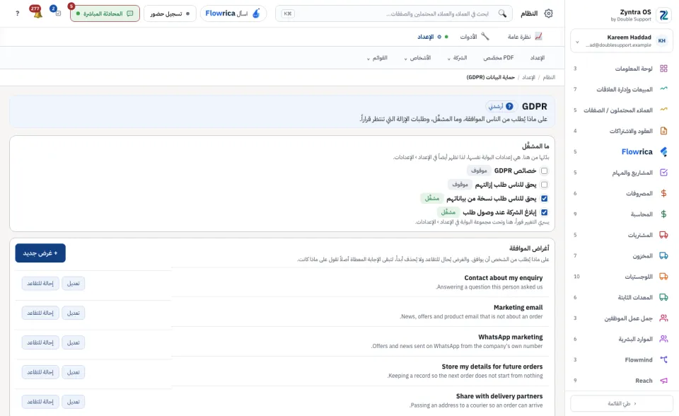
Task: Open Logistics orange truck icon
Action: coord(663,277)
